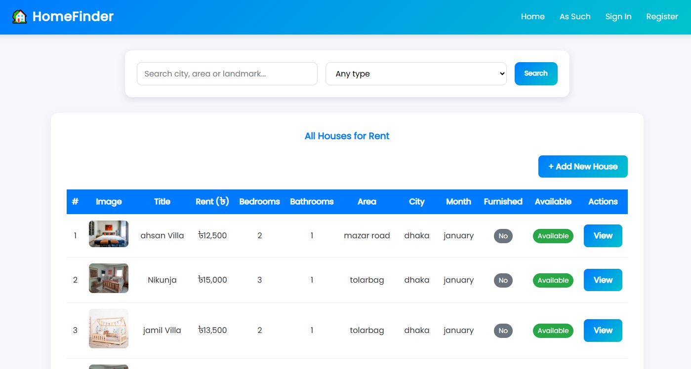Focus the city, area or landmark search field
The image size is (691, 369).
point(227,74)
